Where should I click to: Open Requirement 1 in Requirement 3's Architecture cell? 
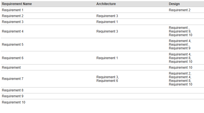(x=107, y=22)
